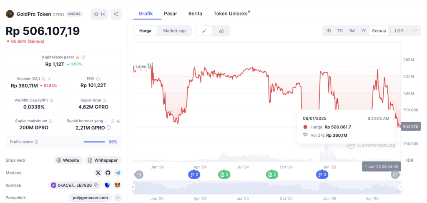Switch to candlestick chart view
Viewport: 427px width, 203px height.
pos(221,31)
